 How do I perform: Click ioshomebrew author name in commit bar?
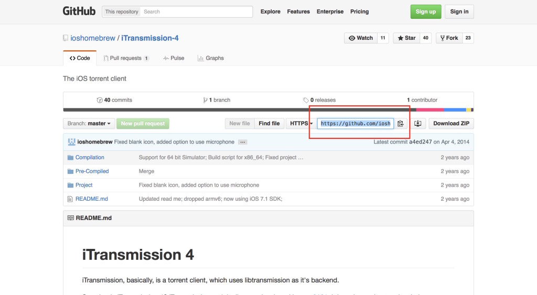point(95,142)
